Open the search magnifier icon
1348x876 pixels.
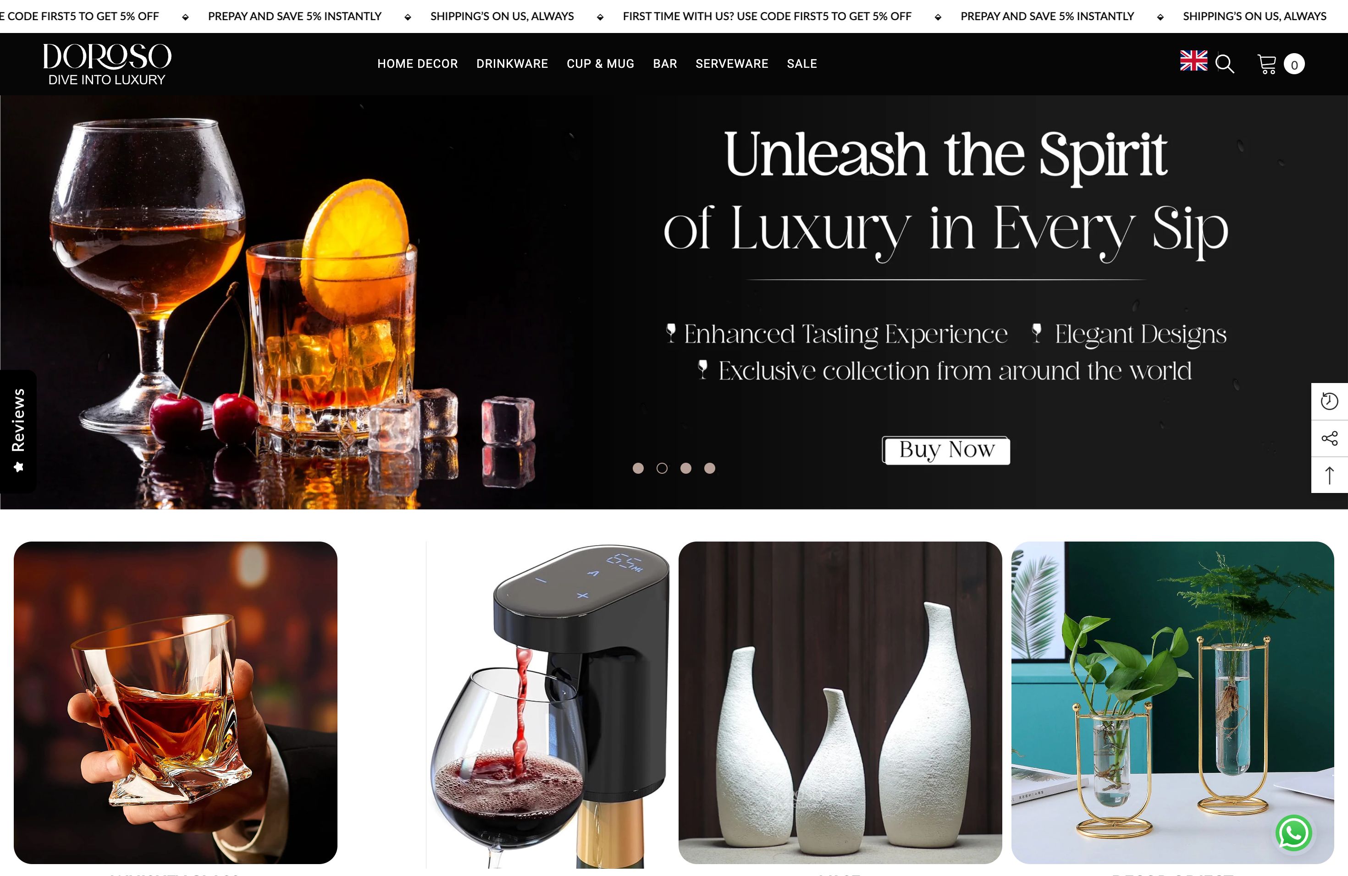1225,64
